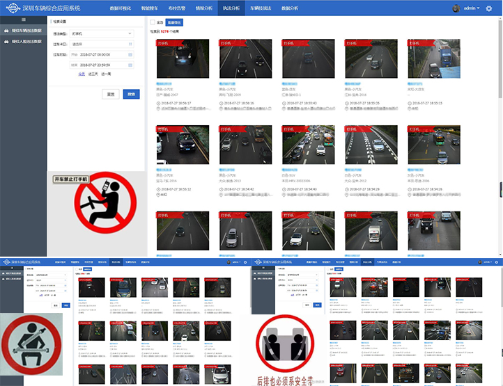Click the location pin under 18:54:40 card

point(284,195)
